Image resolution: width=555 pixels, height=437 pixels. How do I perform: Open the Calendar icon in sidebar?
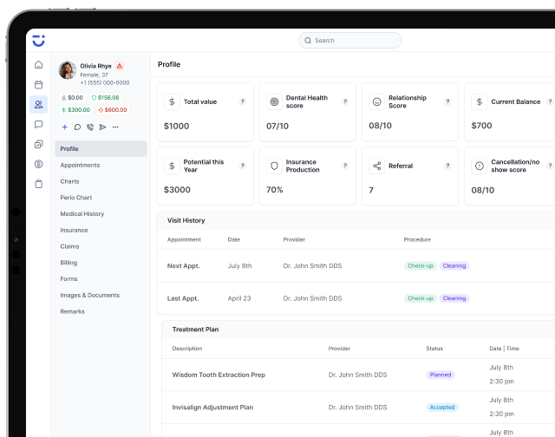[x=38, y=85]
